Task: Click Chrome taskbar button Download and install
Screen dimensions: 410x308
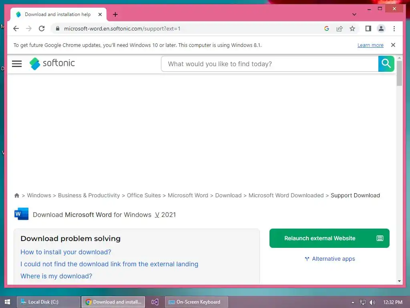Action: [x=113, y=302]
